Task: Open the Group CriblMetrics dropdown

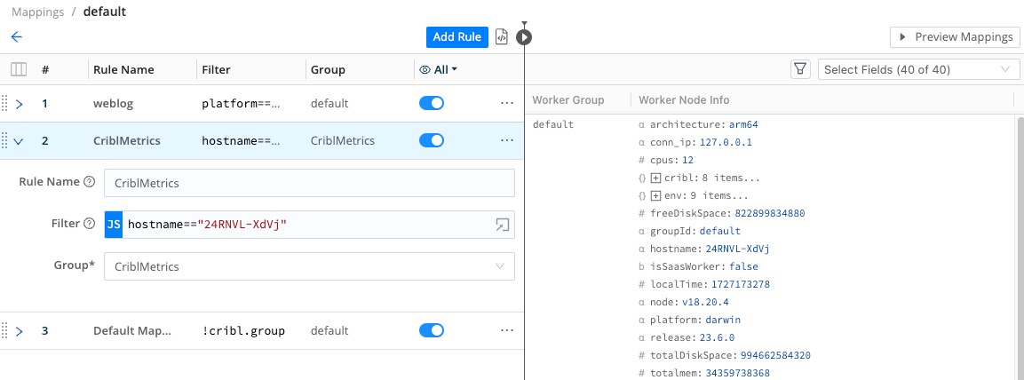Action: click(x=310, y=266)
